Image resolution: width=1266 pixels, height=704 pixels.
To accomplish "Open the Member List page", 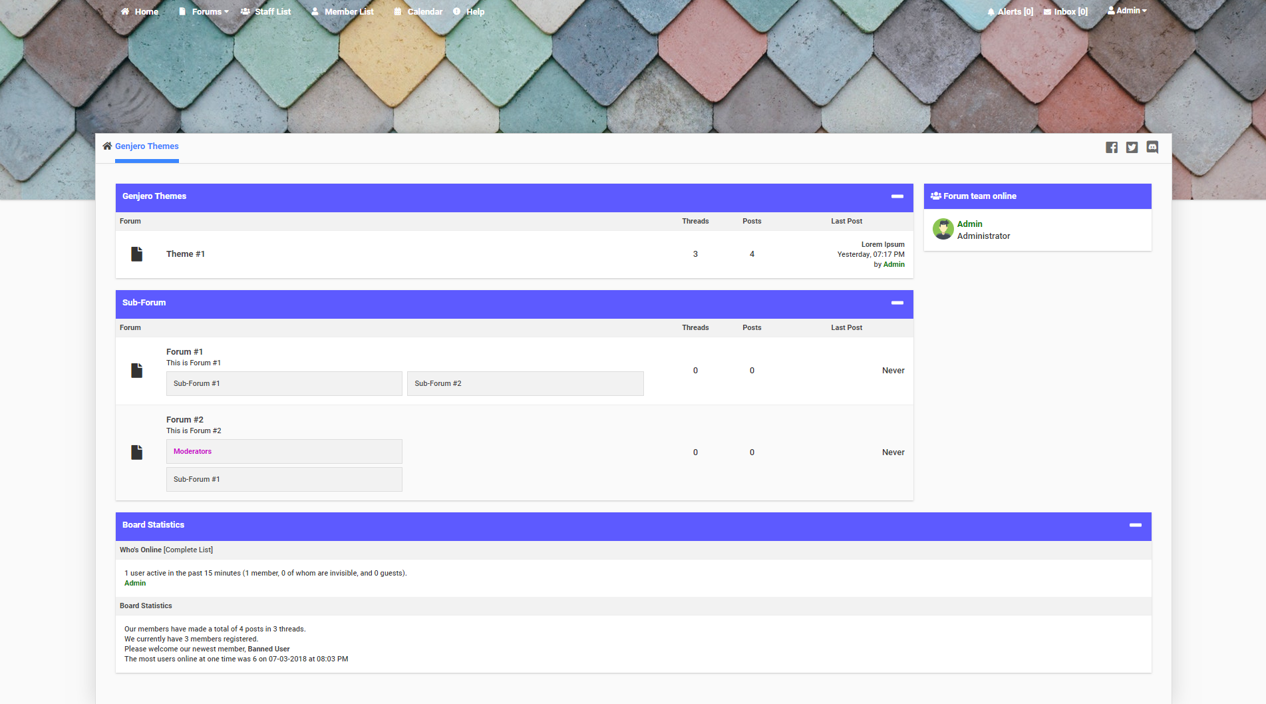I will [343, 12].
